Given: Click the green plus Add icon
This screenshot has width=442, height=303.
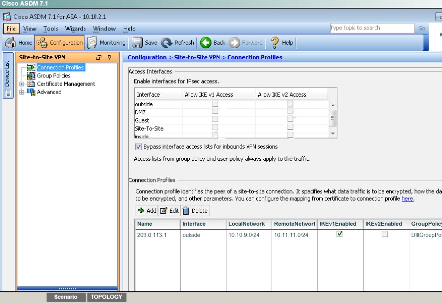Looking at the screenshot, I should pos(141,210).
